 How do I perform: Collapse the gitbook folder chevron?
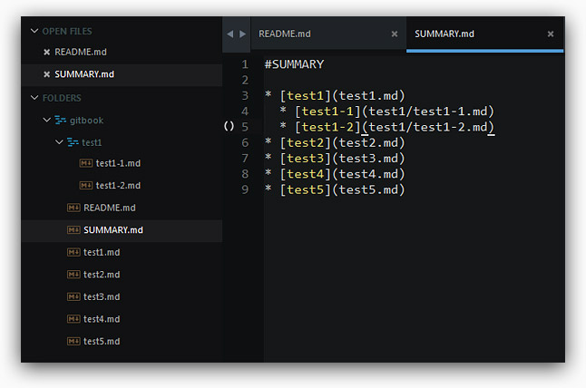46,120
